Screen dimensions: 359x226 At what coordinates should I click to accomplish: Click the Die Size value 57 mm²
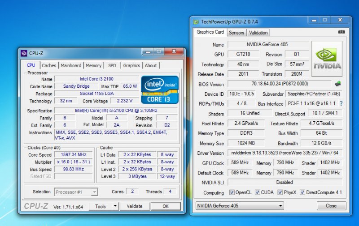[x=297, y=64]
